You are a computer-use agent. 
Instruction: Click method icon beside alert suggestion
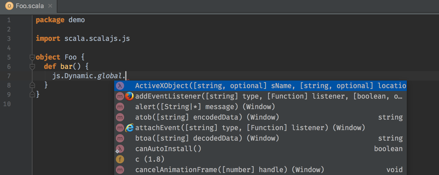click(120, 107)
